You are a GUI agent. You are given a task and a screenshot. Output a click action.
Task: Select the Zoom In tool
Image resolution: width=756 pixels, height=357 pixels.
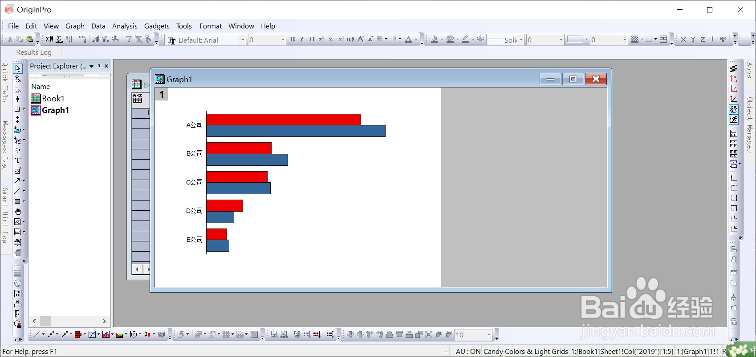18,79
